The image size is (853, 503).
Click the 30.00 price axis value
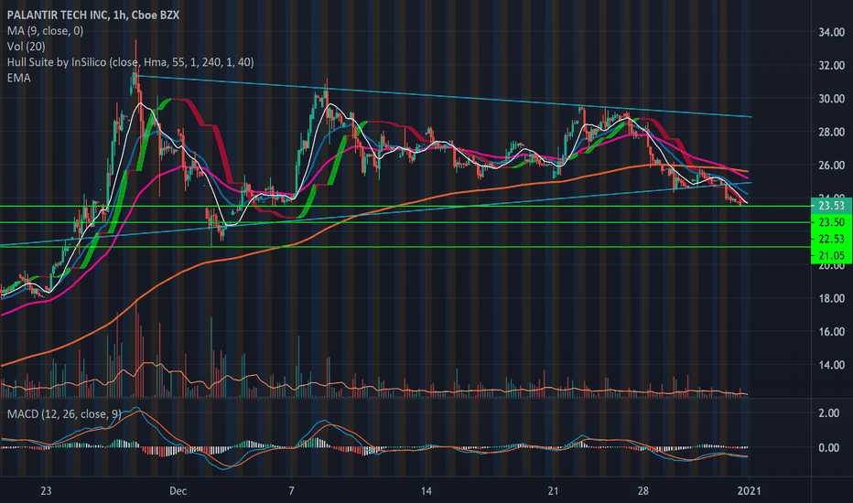tap(832, 99)
